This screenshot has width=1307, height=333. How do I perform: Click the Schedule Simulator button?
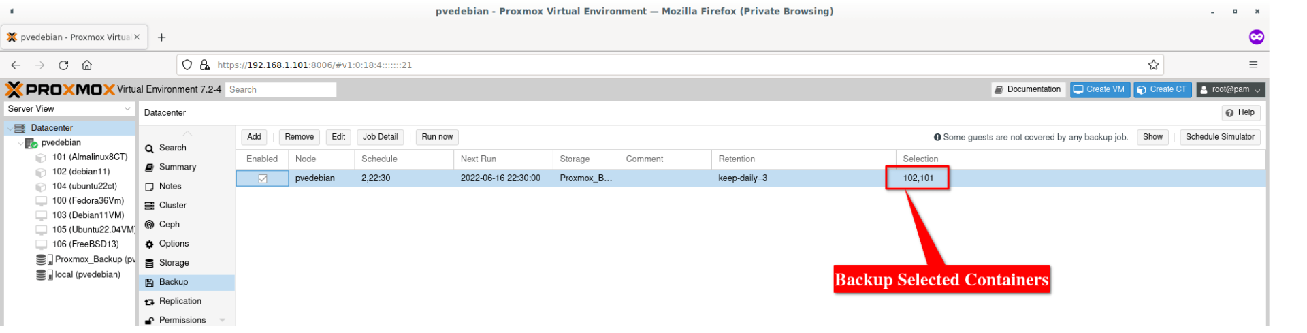pyautogui.click(x=1219, y=137)
